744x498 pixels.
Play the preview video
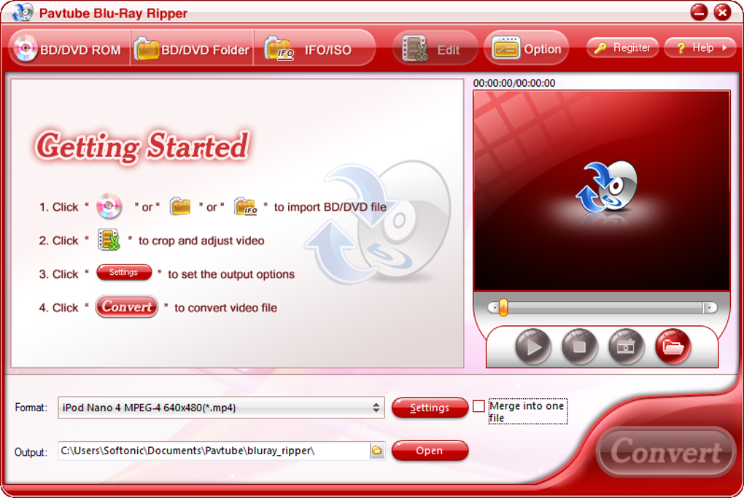pos(533,346)
